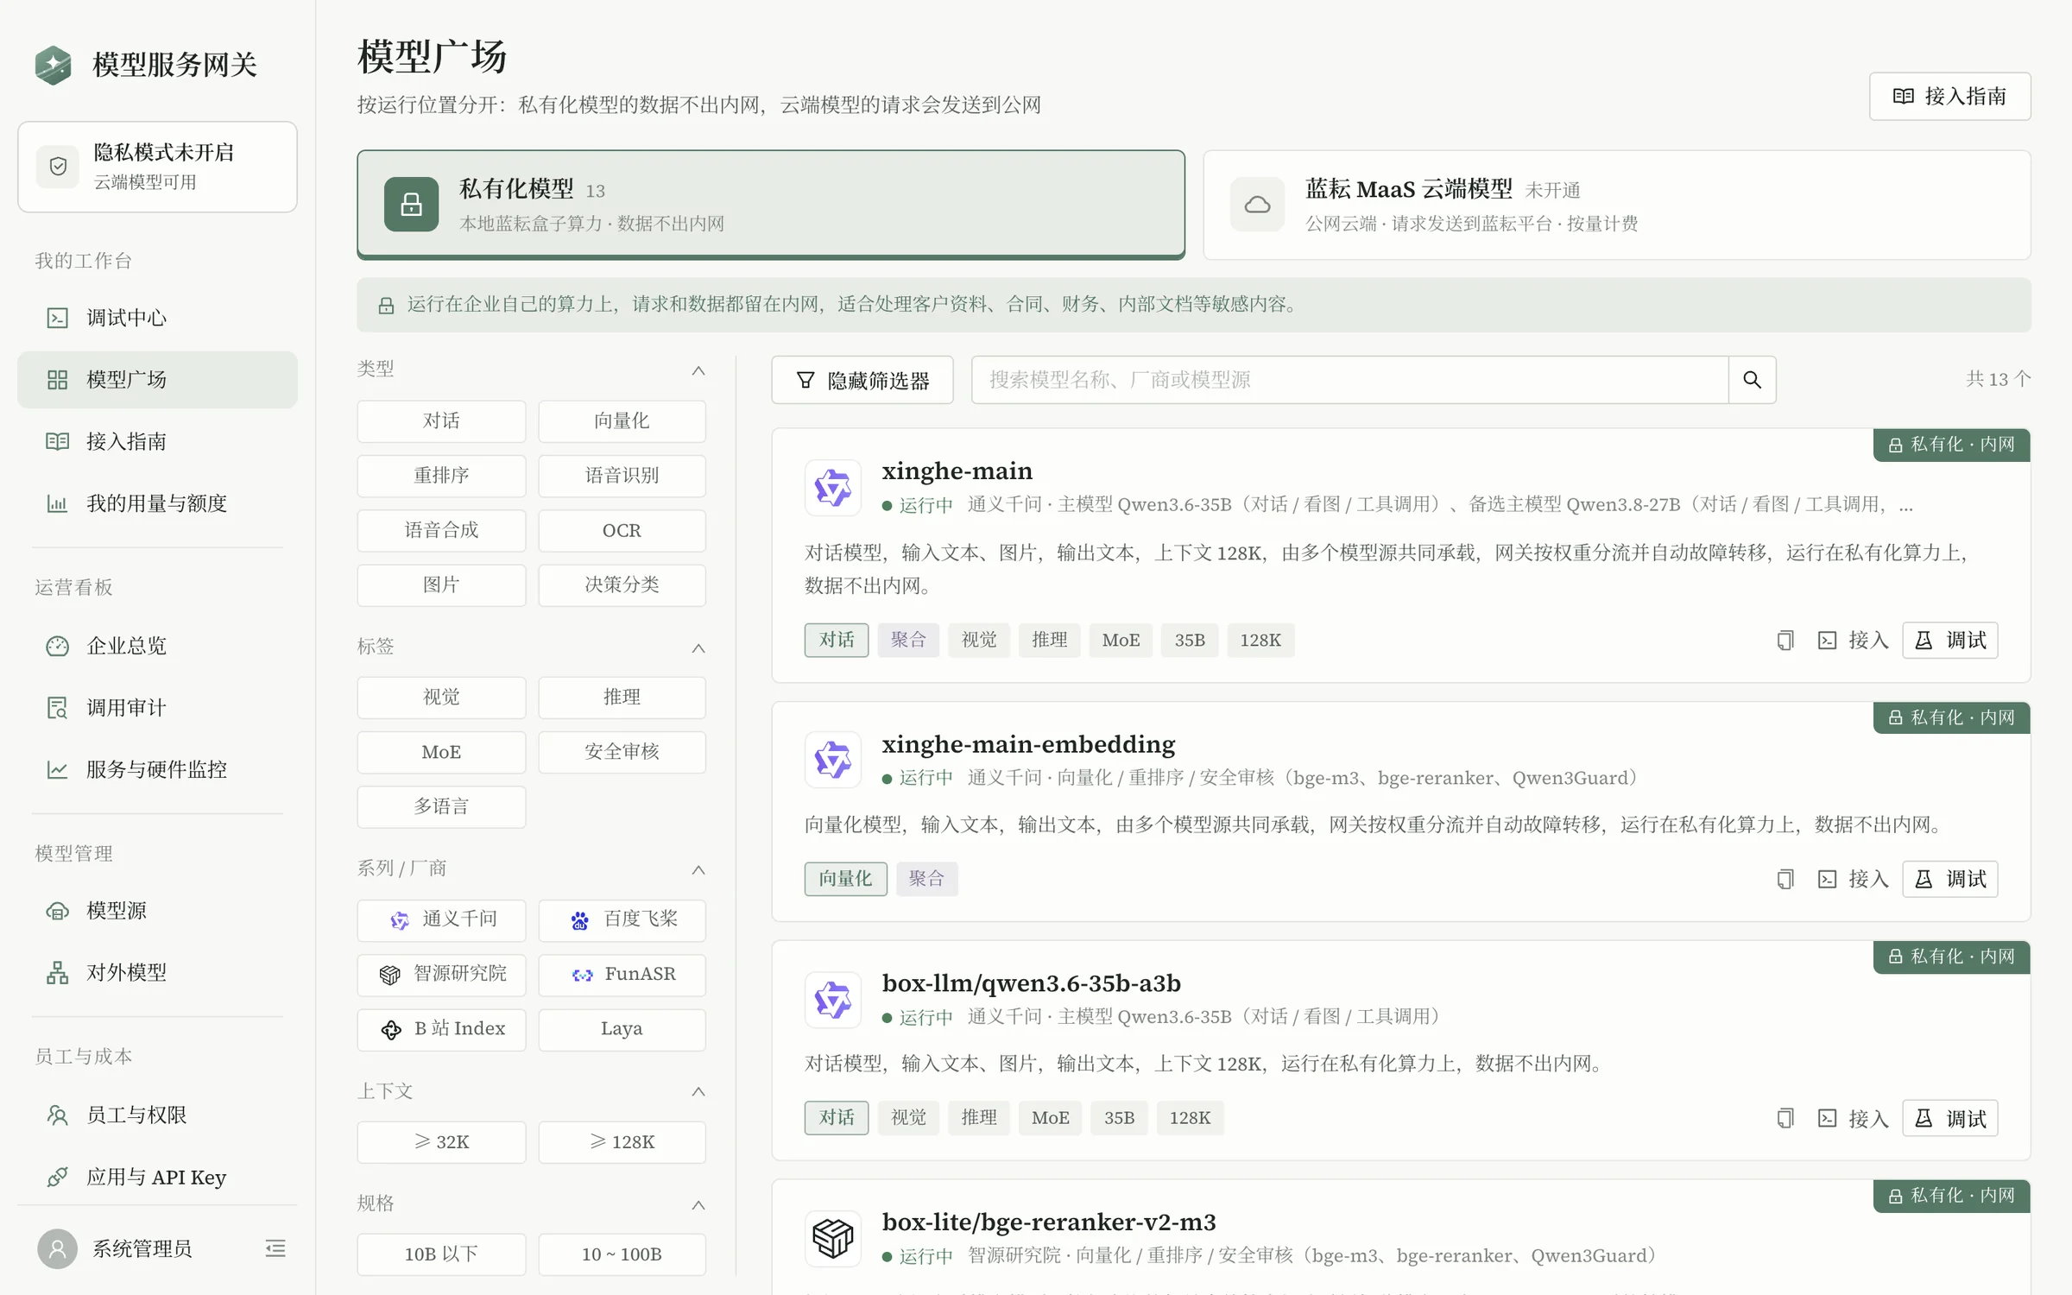The height and width of the screenshot is (1295, 2072).
Task: Collapse sidebar with icon beside 系统管理员
Action: pyautogui.click(x=275, y=1248)
